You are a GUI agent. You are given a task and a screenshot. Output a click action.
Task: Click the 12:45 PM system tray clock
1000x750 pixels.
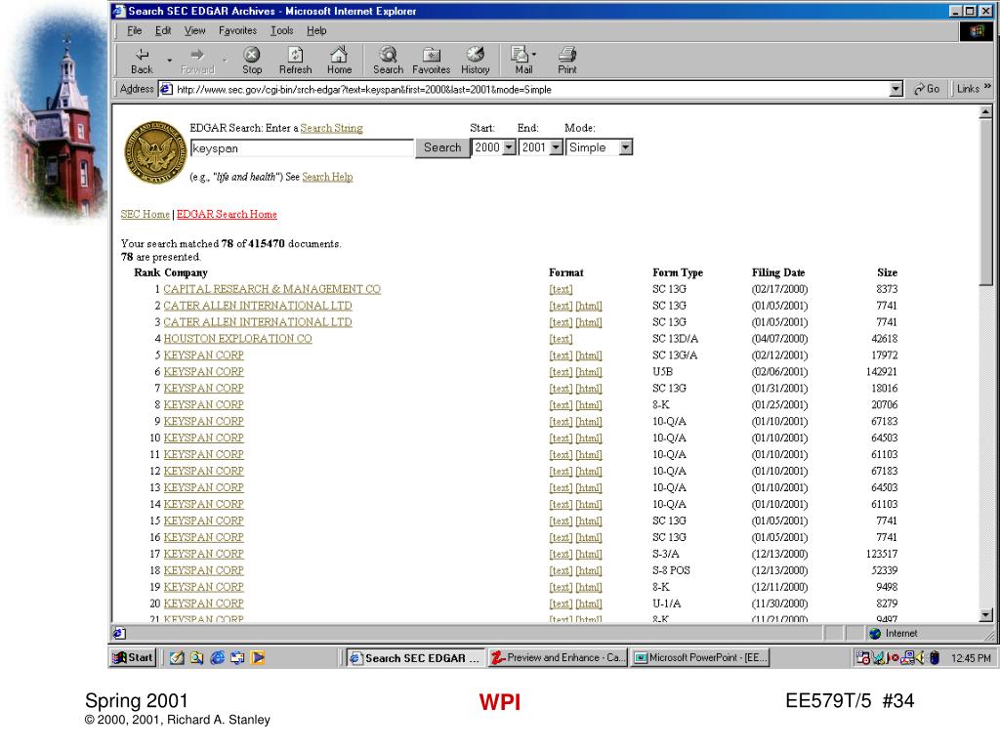[x=971, y=658]
